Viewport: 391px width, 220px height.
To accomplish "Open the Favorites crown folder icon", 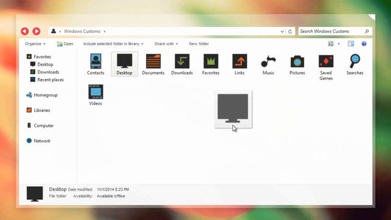I will 211,61.
